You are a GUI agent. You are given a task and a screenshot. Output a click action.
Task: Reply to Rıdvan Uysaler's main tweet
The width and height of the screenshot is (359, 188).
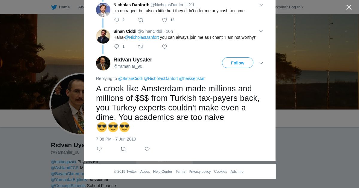click(99, 149)
